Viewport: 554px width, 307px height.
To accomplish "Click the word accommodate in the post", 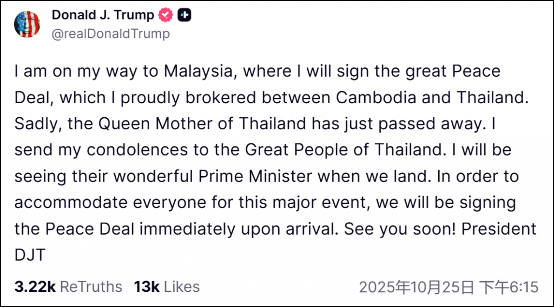I will point(72,202).
